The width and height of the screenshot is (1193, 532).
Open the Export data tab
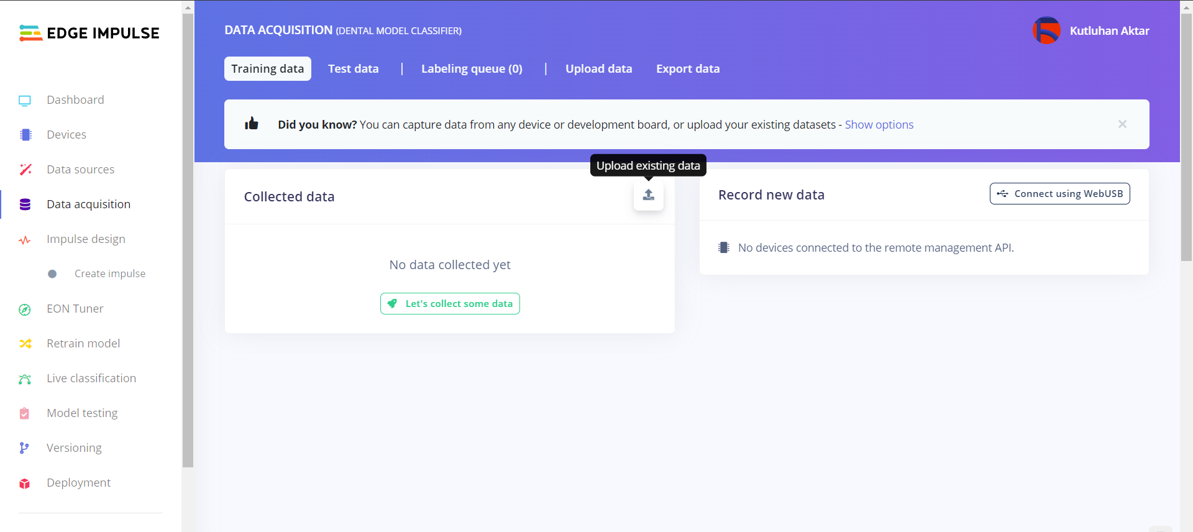[688, 69]
